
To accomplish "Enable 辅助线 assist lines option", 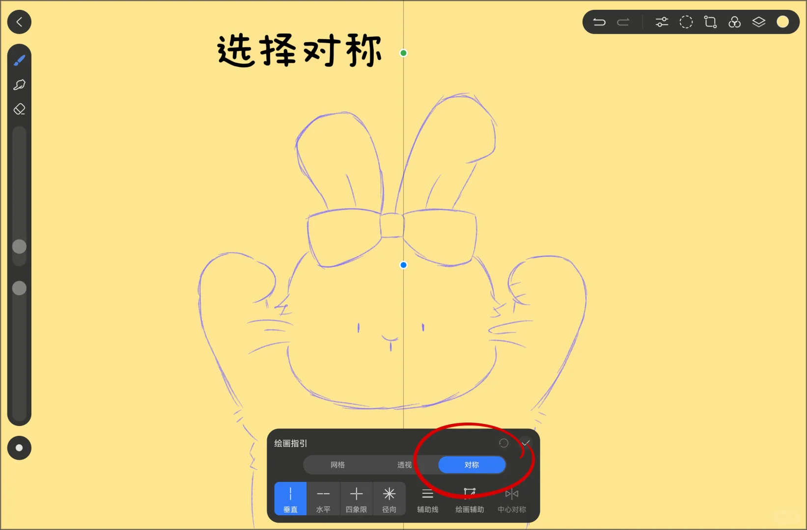I will tap(427, 498).
